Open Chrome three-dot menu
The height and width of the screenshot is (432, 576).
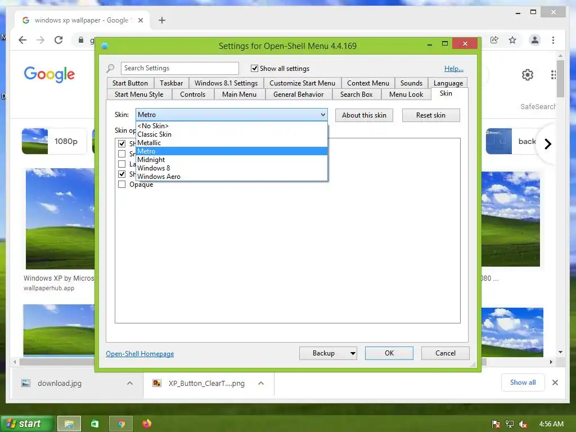(553, 40)
